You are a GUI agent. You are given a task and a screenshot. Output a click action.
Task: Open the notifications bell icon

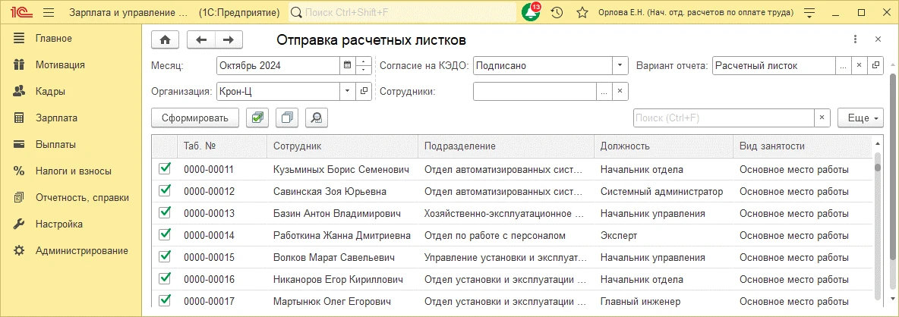tap(531, 13)
